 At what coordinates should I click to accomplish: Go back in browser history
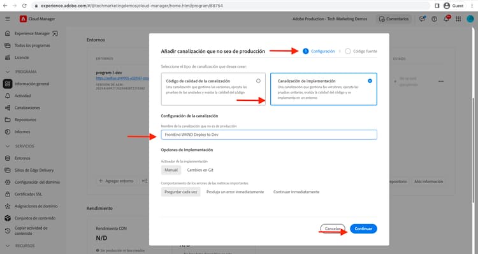pyautogui.click(x=5, y=6)
